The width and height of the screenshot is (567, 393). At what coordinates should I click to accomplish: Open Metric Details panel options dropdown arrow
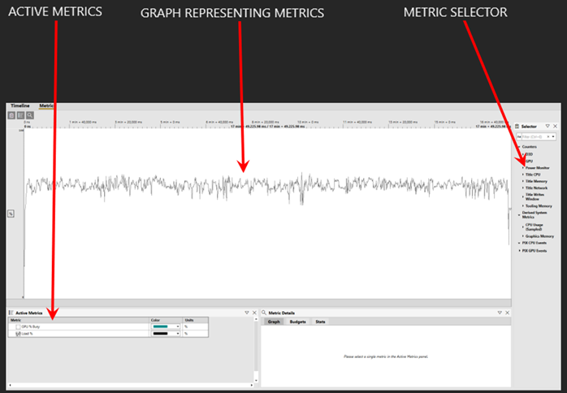coord(500,313)
